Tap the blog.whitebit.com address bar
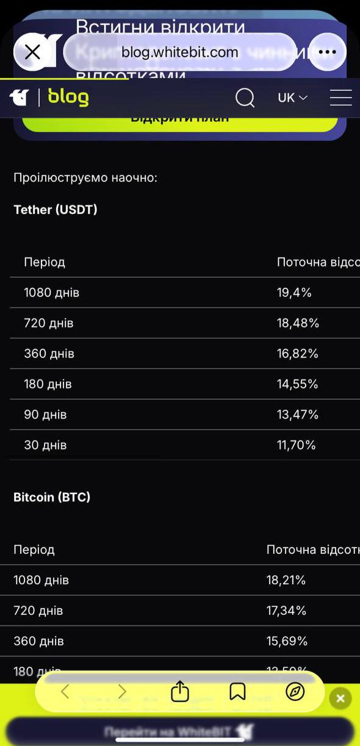 pyautogui.click(x=180, y=52)
